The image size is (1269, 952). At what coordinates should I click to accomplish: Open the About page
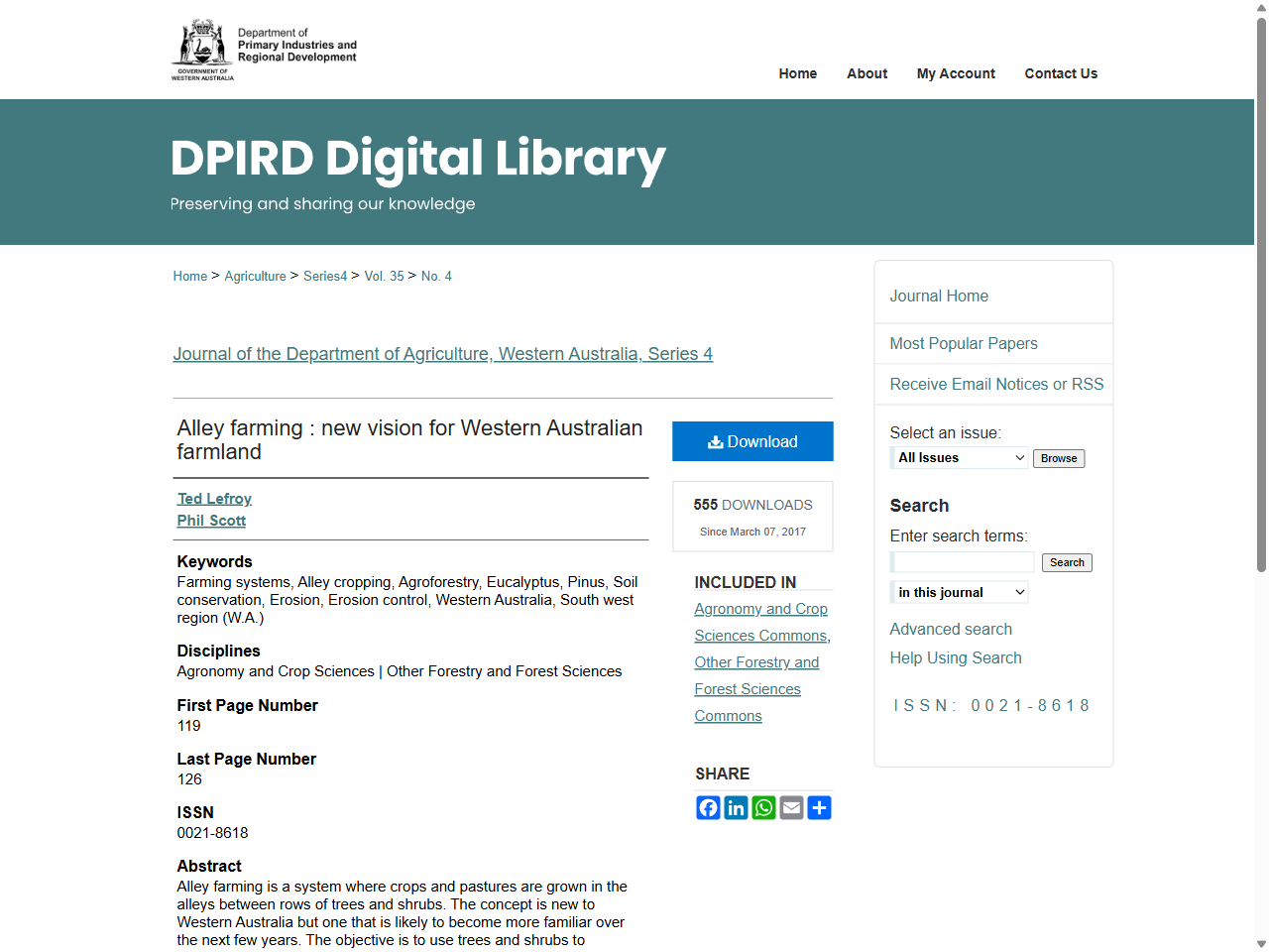tap(867, 73)
